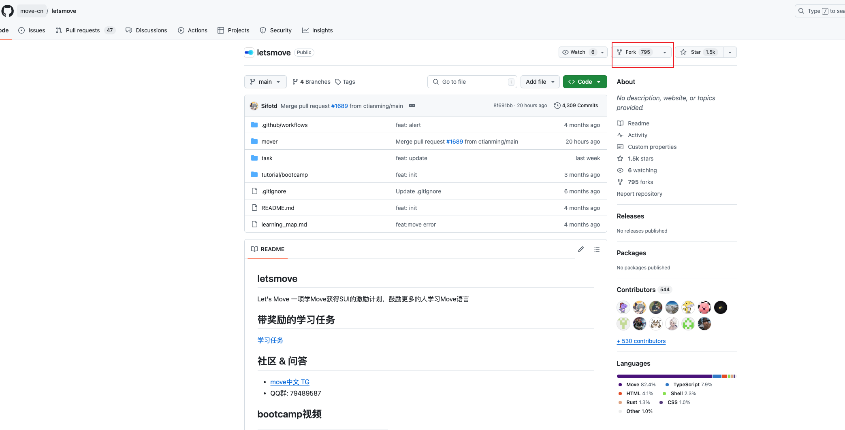Open Update .gitignore commit message
This screenshot has height=430, width=845.
click(x=418, y=191)
